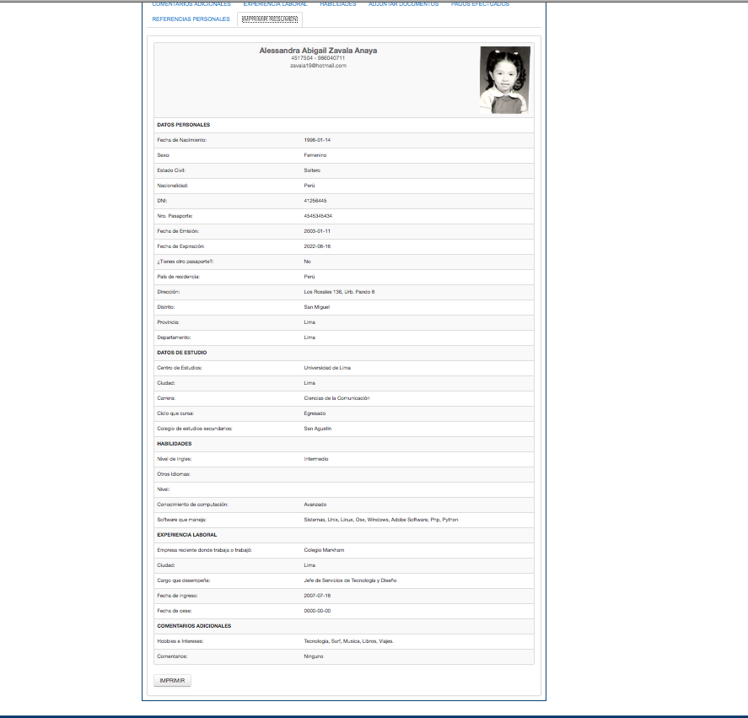Select the value Universidad de Lima
The width and height of the screenshot is (748, 718).
click(x=327, y=368)
